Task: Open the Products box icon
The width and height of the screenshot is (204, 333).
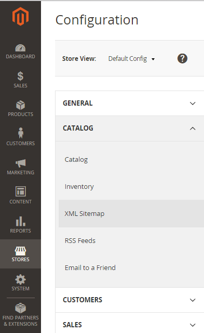Action: [x=20, y=105]
